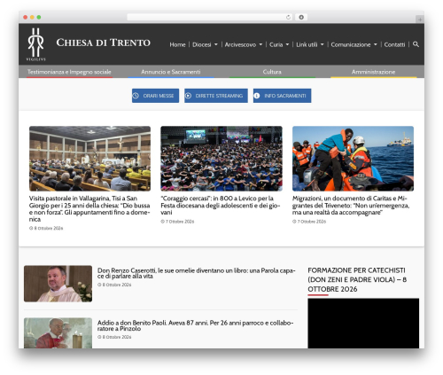
Task: Click the round icon right of the address bar
Action: 301,17
